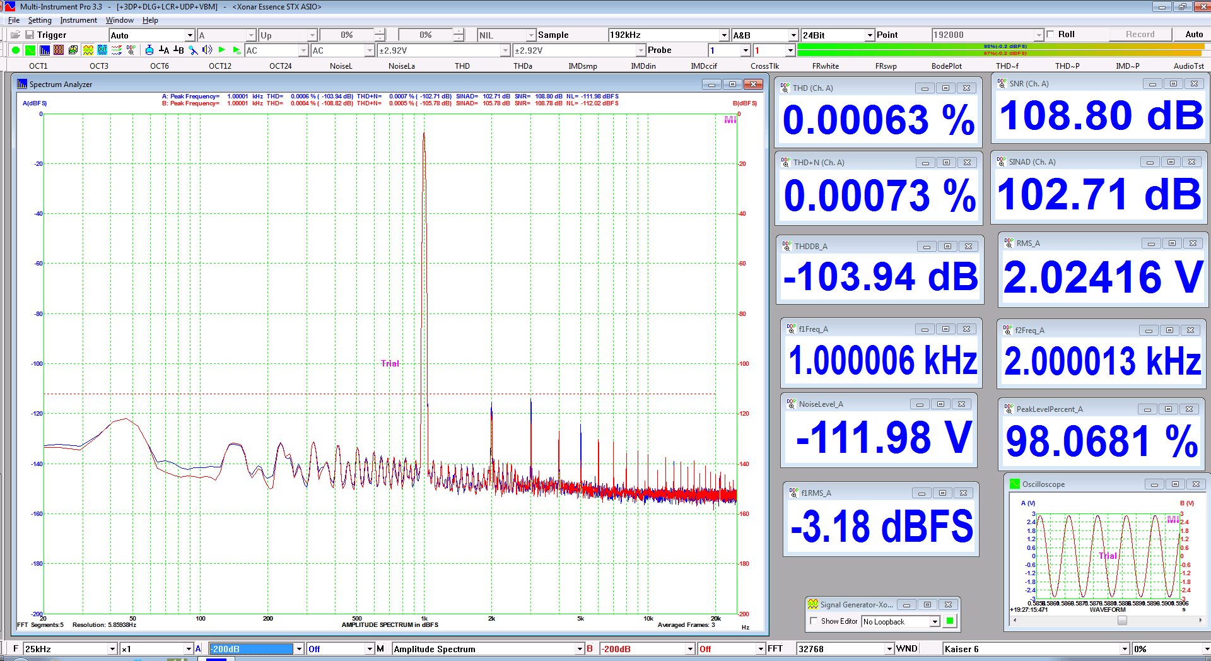The height and width of the screenshot is (661, 1211).
Task: Open the first ±2.92V channel A range dropdown
Action: click(x=505, y=50)
